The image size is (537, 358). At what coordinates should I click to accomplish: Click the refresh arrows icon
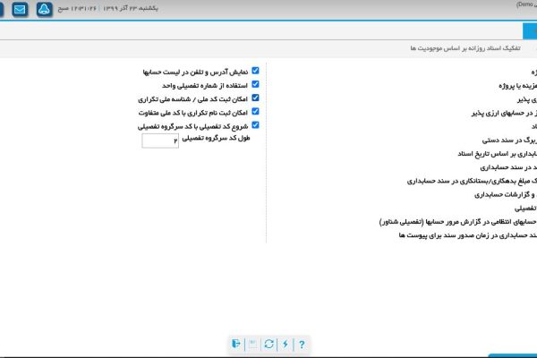pos(269,344)
